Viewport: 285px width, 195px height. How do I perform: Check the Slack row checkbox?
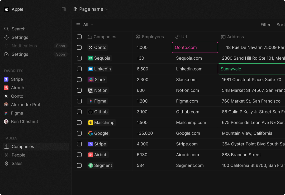pyautogui.click(x=79, y=80)
